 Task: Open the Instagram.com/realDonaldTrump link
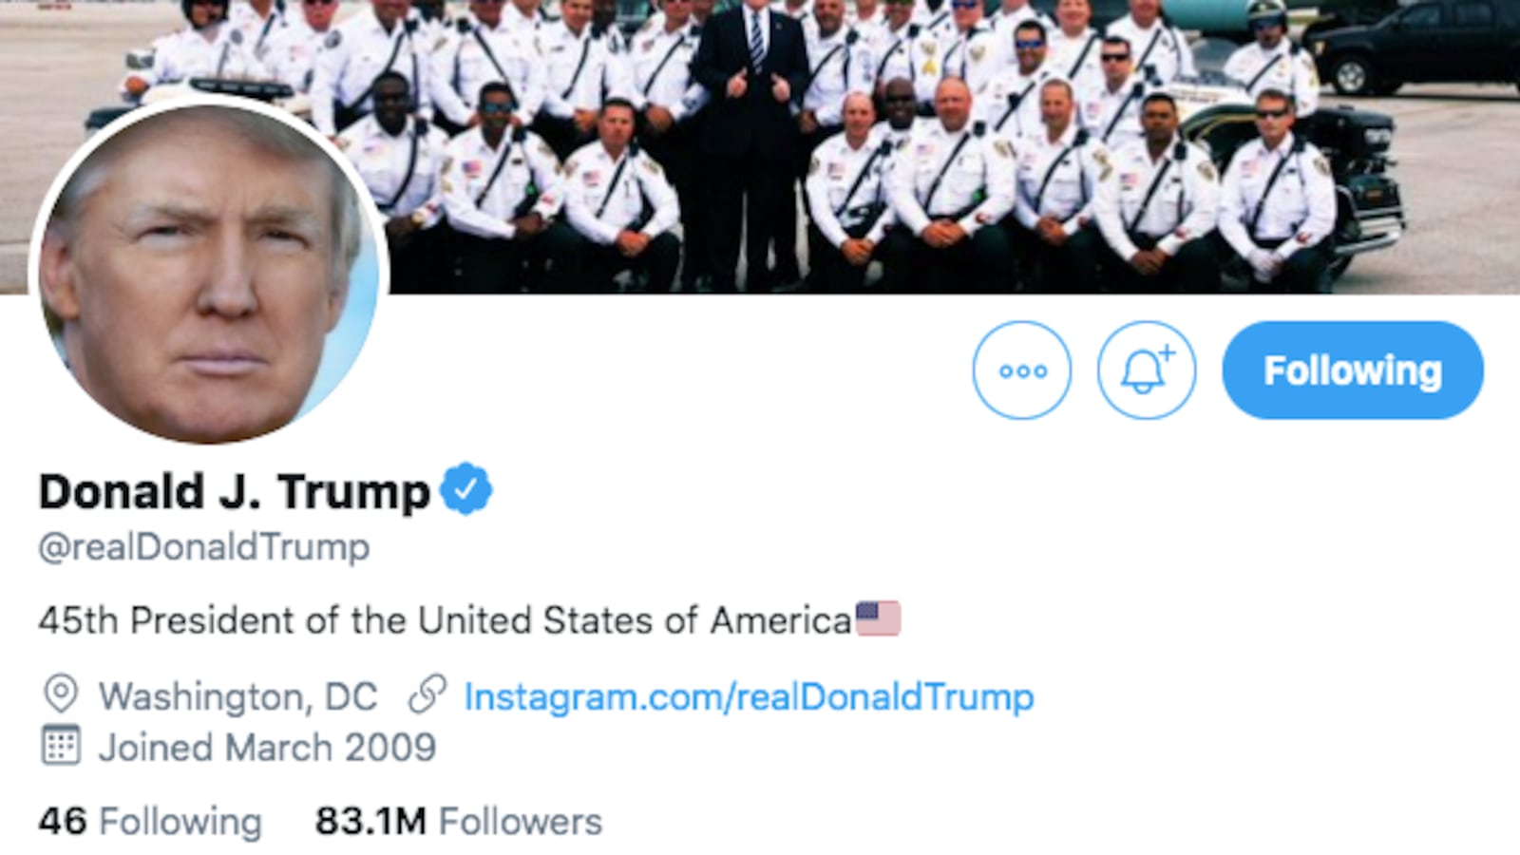click(749, 697)
